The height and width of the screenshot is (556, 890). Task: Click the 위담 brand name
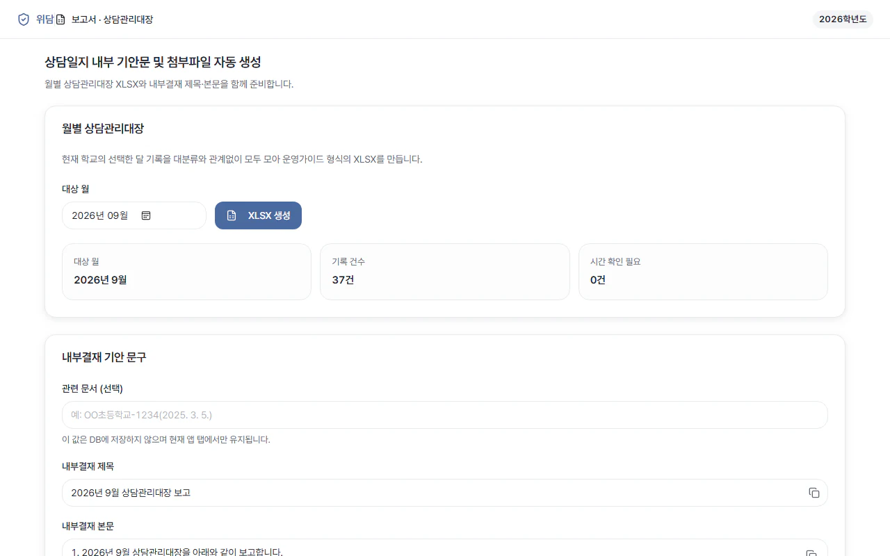click(x=44, y=19)
